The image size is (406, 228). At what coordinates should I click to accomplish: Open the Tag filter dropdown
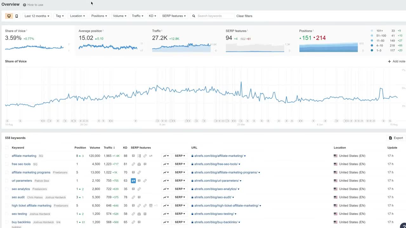coord(60,16)
